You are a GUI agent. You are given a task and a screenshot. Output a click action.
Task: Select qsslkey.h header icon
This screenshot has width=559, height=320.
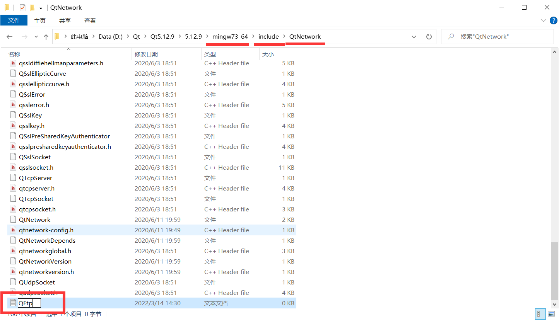[13, 126]
